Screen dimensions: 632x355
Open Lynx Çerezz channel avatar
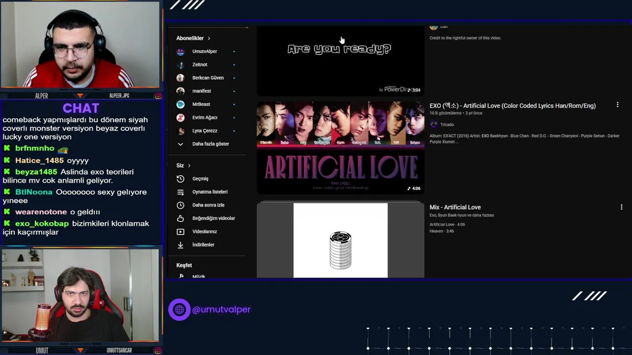180,131
